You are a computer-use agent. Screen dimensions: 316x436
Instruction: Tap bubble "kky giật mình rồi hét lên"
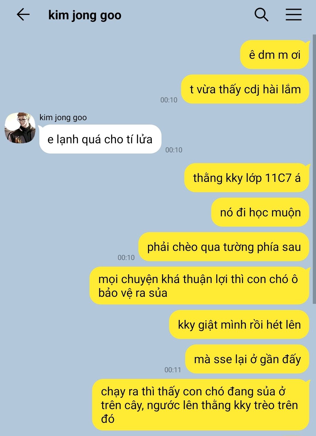tap(239, 325)
